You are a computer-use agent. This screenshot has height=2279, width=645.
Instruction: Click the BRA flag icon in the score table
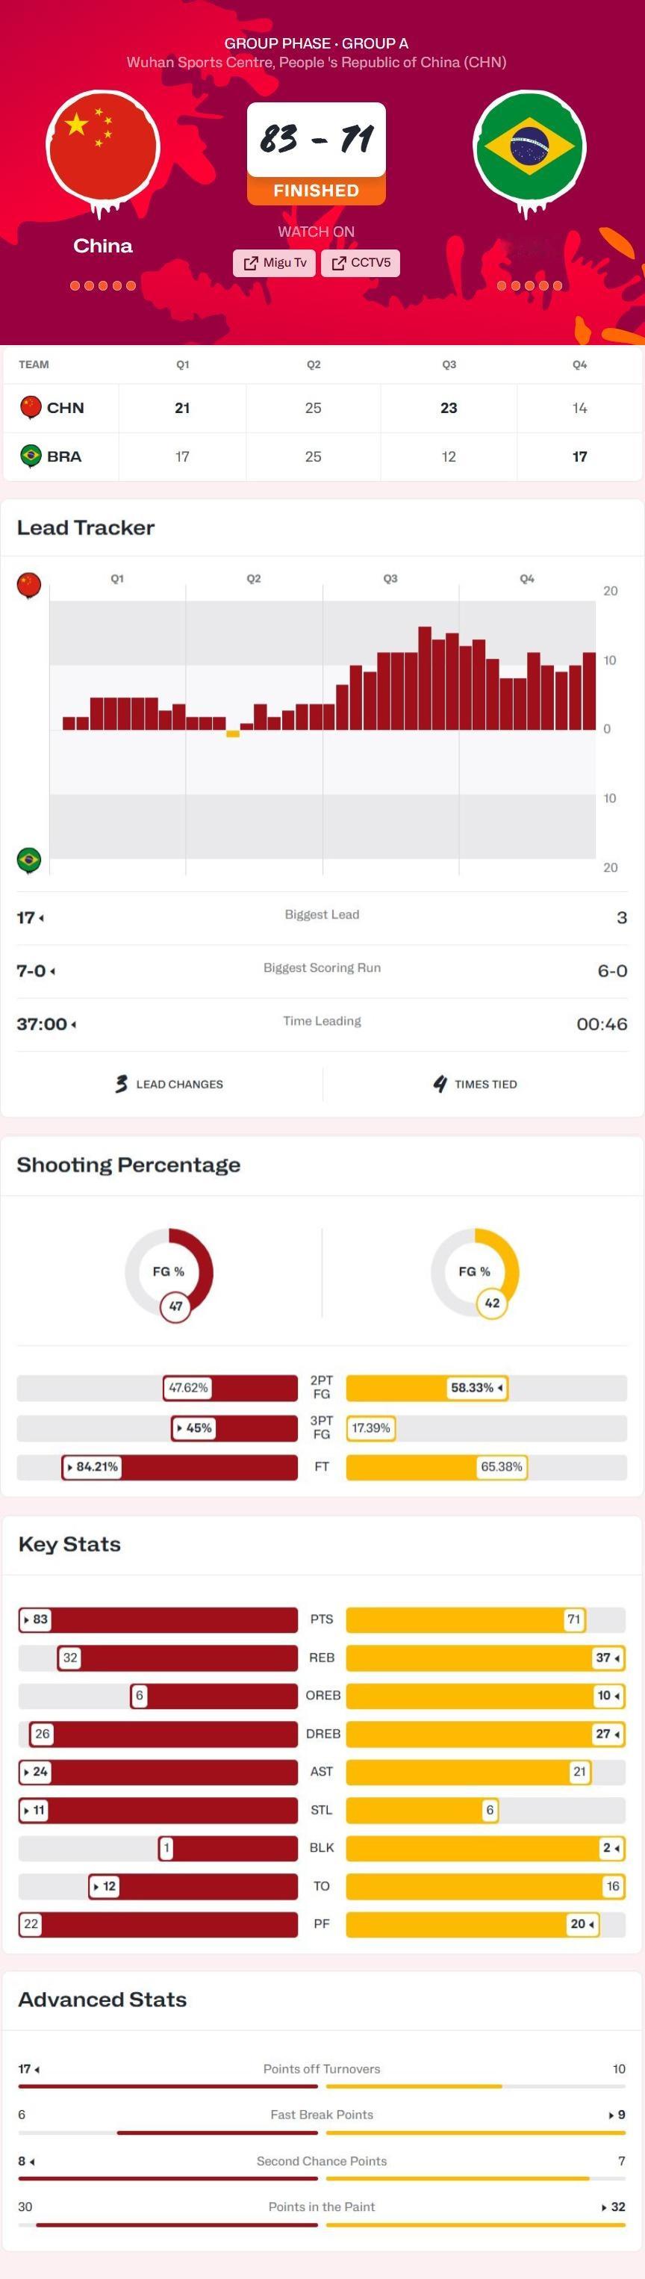(31, 456)
